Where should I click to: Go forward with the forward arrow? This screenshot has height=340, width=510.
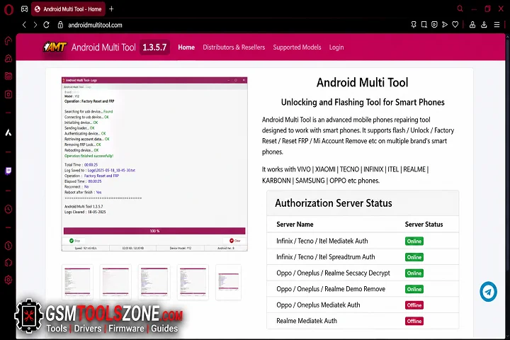[x=35, y=25]
